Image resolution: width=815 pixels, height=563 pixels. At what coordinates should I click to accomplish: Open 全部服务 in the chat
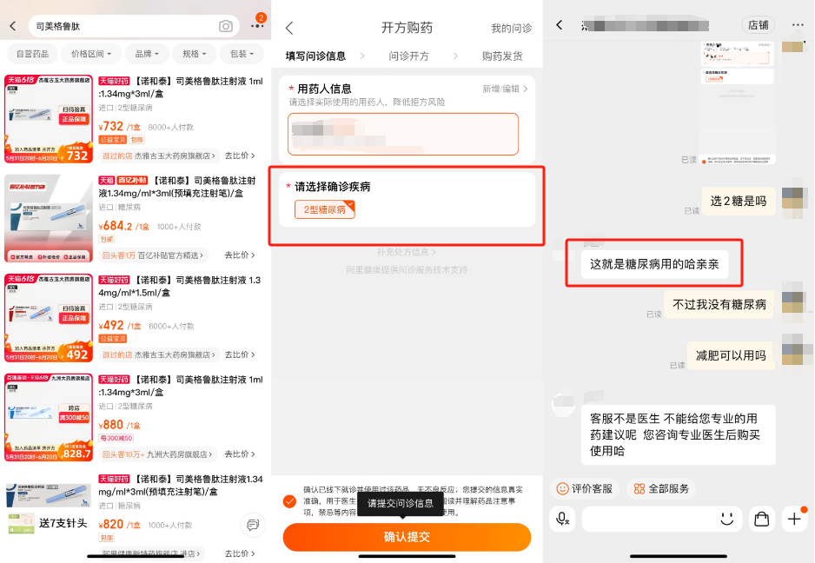(x=661, y=488)
